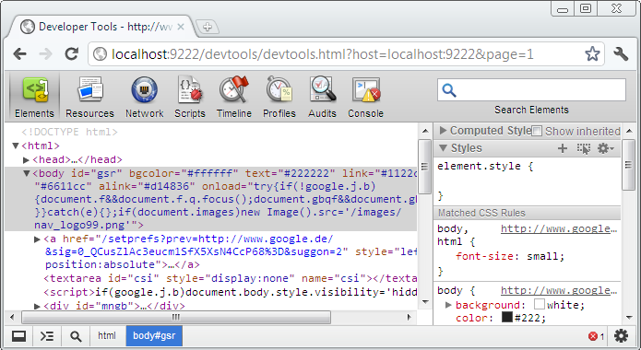Screen dimensions: 641x350
Task: Collapse the html node
Action: (16, 146)
